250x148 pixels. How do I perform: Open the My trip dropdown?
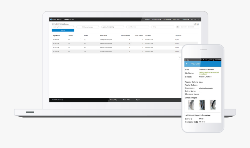tap(162, 27)
